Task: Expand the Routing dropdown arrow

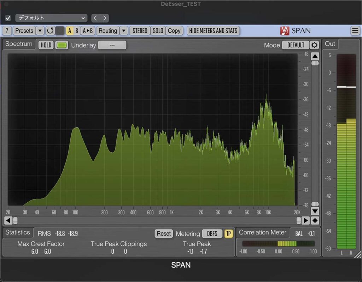Action: (x=123, y=31)
